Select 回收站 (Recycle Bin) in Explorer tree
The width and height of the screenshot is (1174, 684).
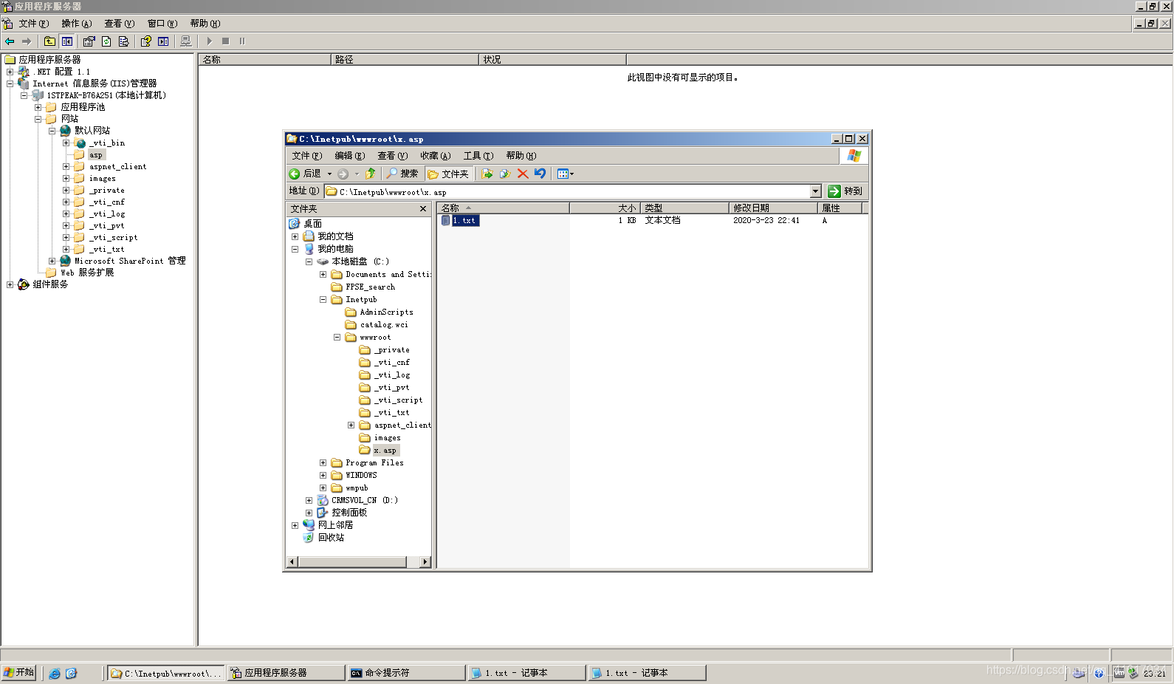331,538
